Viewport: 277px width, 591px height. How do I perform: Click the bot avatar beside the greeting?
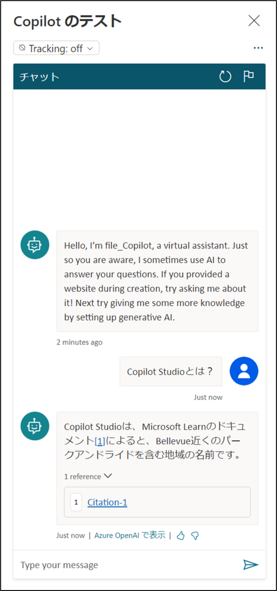pyautogui.click(x=35, y=245)
